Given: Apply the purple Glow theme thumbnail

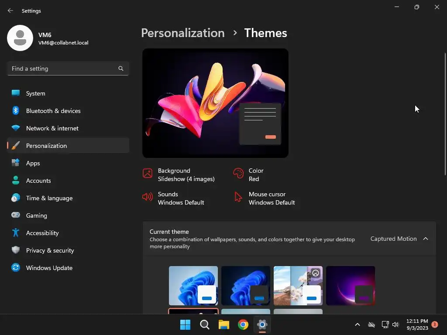Looking at the screenshot, I should tap(351, 285).
